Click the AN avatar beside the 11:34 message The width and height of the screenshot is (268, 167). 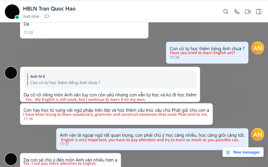tap(258, 48)
